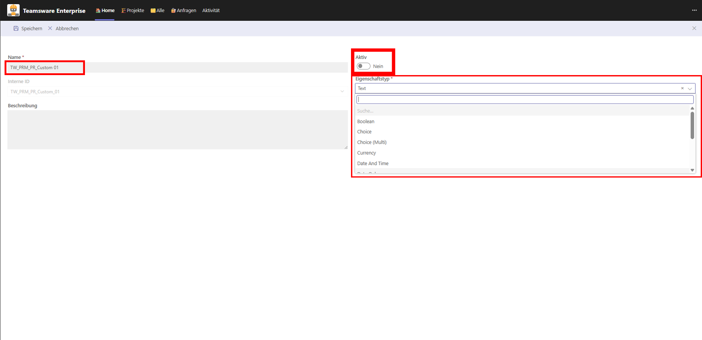Viewport: 702px width, 340px height.
Task: Select Date And Time option
Action: point(372,164)
